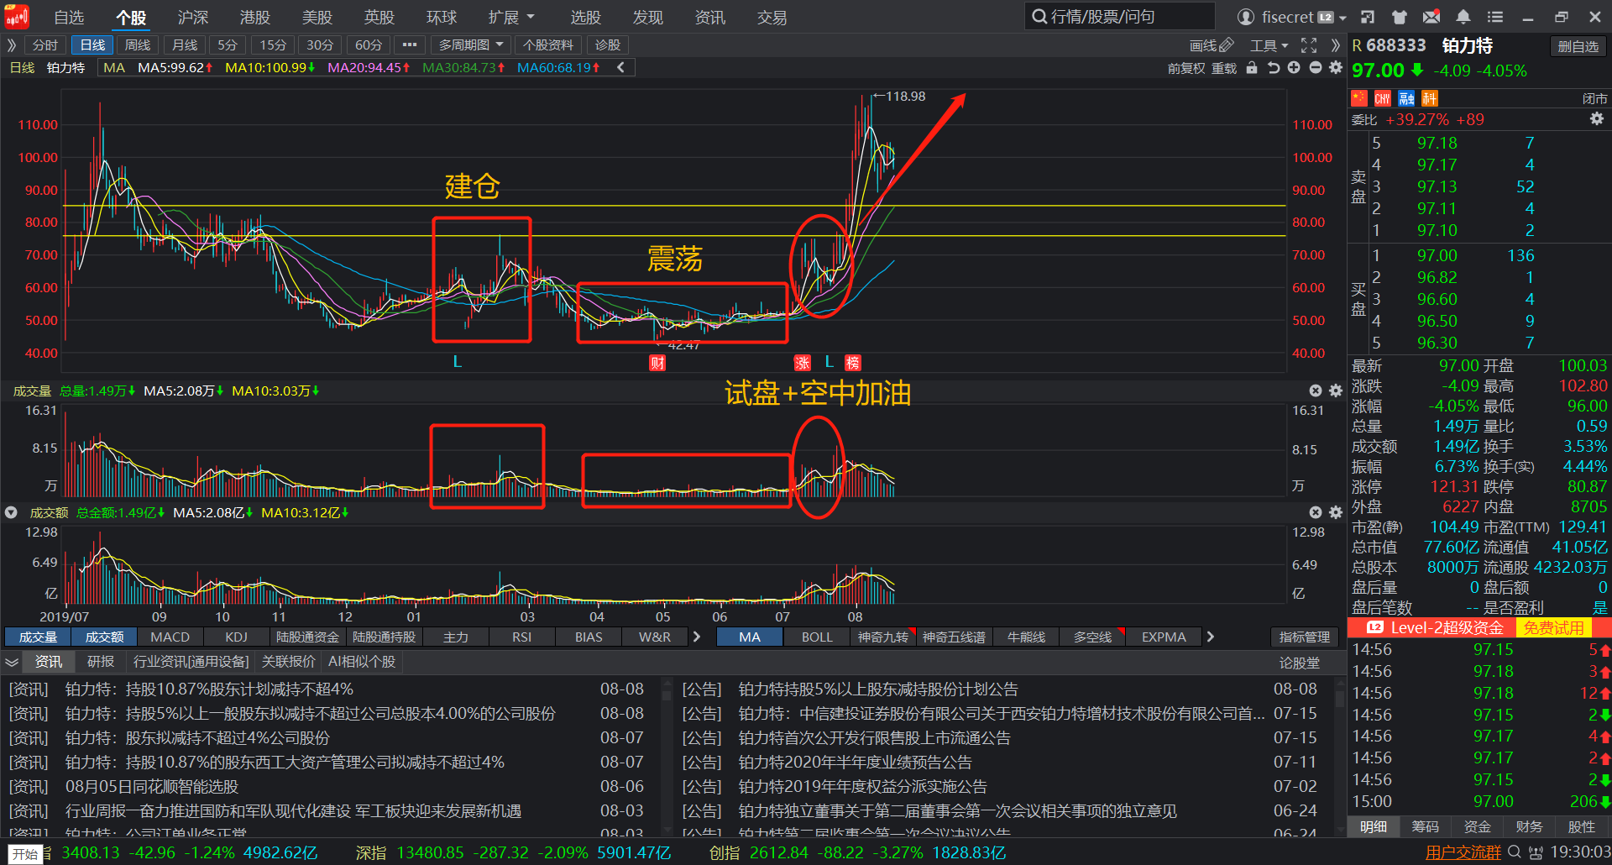This screenshot has width=1612, height=865.
Task: Close the 成交量 volume sub-panel
Action: click(x=1316, y=391)
